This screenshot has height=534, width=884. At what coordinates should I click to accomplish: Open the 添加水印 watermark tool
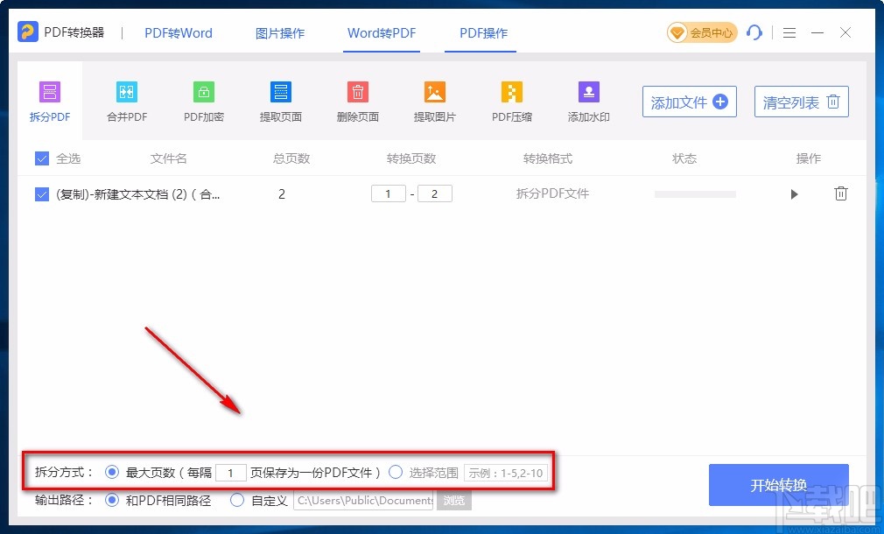588,99
